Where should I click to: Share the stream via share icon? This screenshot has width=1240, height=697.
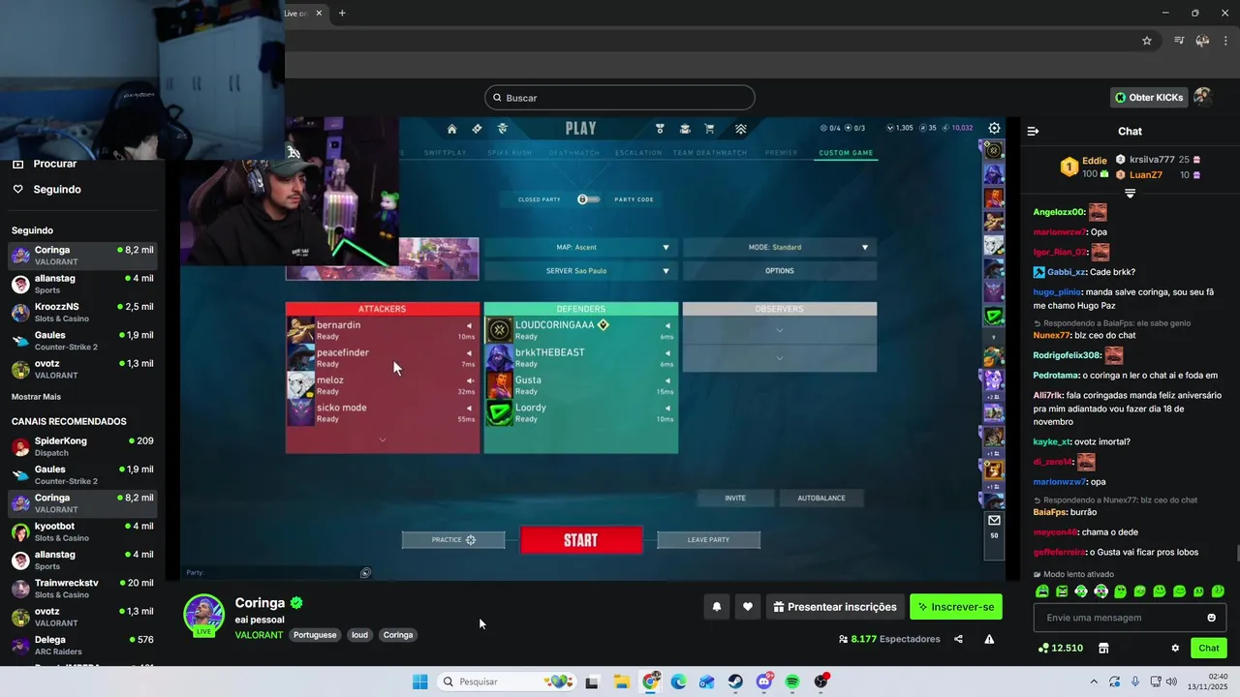click(958, 639)
